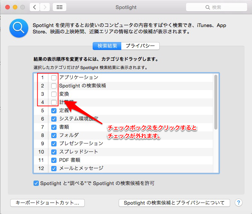Open キーボードショートカット... button
Viewport: 252px width, 214px height.
point(47,203)
